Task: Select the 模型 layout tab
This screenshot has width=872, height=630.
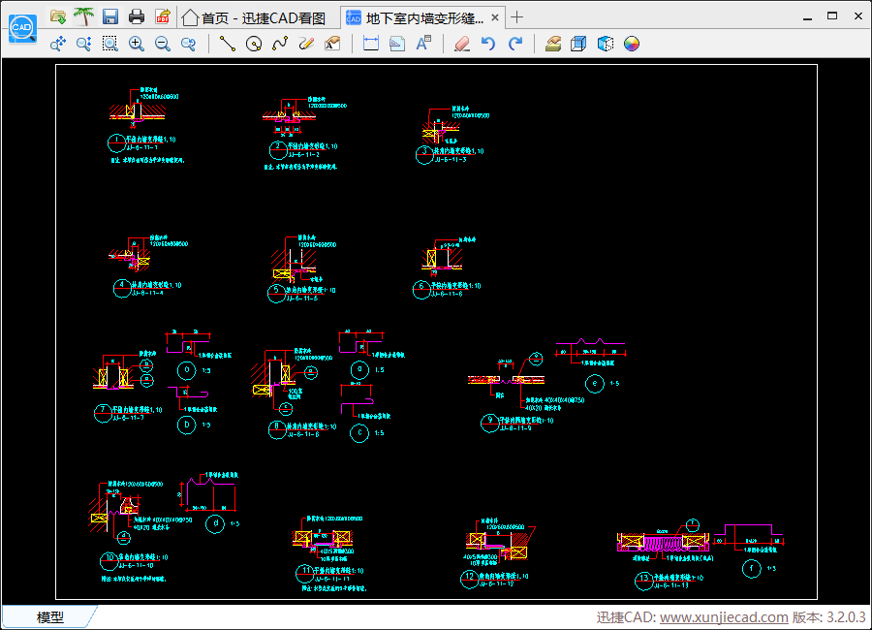Action: [49, 617]
